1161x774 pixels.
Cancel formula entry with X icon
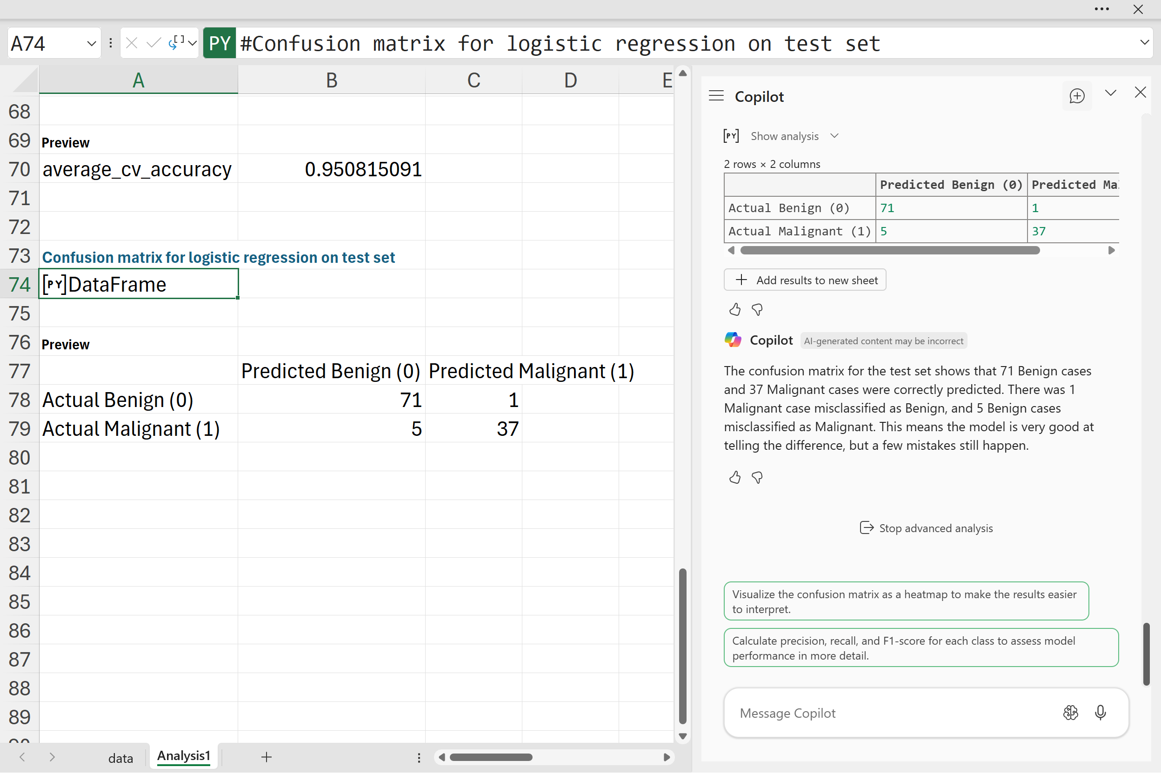point(131,43)
